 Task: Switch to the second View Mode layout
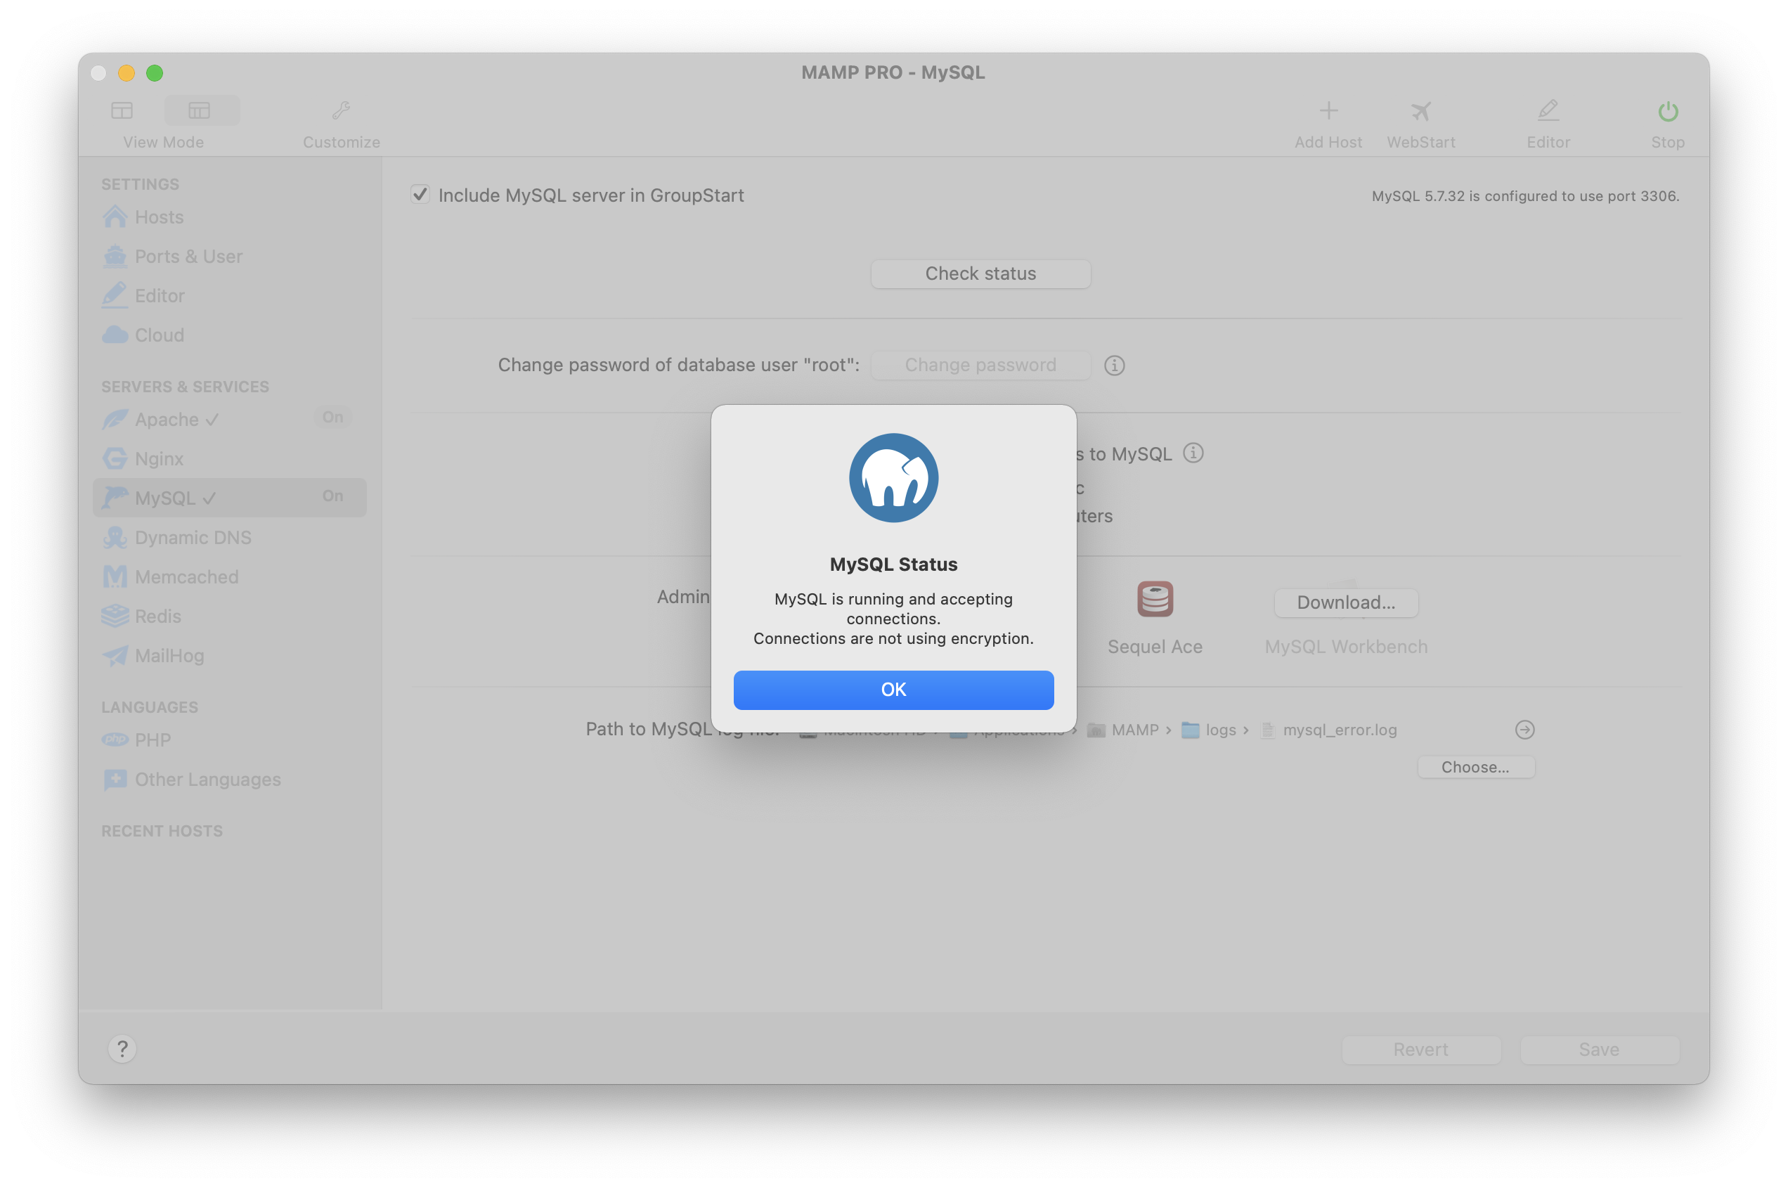pyautogui.click(x=201, y=110)
